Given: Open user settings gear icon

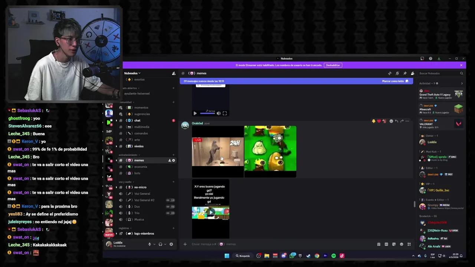Looking at the screenshot, I should pyautogui.click(x=171, y=244).
